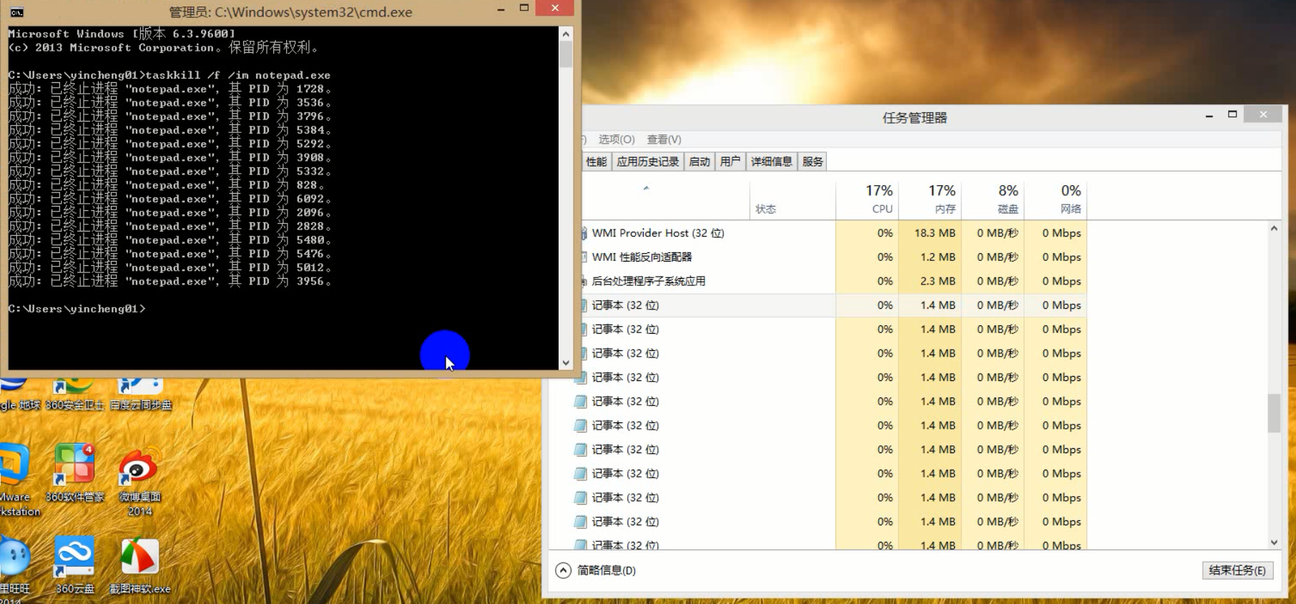Open the 360云盘 desktop shortcut
The image size is (1296, 604).
click(x=74, y=565)
